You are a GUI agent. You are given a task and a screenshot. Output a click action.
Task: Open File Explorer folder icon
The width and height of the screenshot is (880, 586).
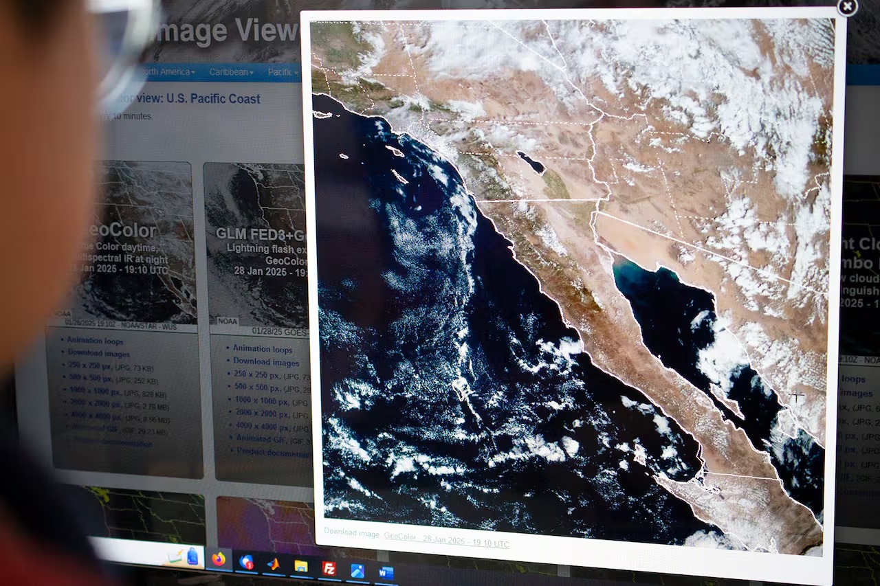[x=301, y=566]
